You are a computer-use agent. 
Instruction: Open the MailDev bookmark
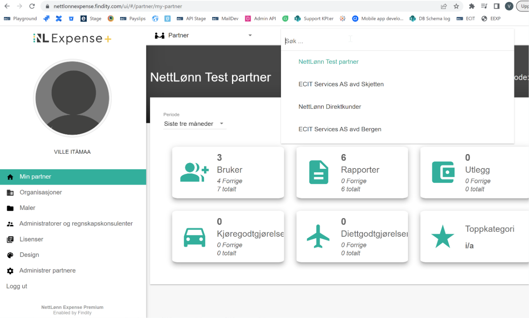coord(225,18)
